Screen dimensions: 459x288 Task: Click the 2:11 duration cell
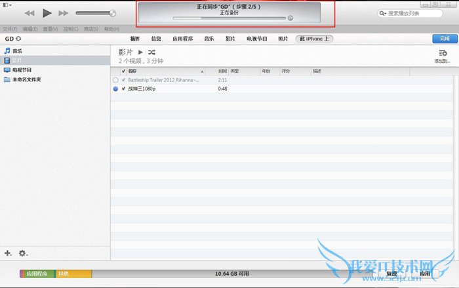pos(222,80)
